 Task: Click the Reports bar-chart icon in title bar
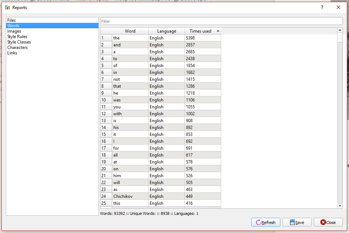(x=8, y=7)
